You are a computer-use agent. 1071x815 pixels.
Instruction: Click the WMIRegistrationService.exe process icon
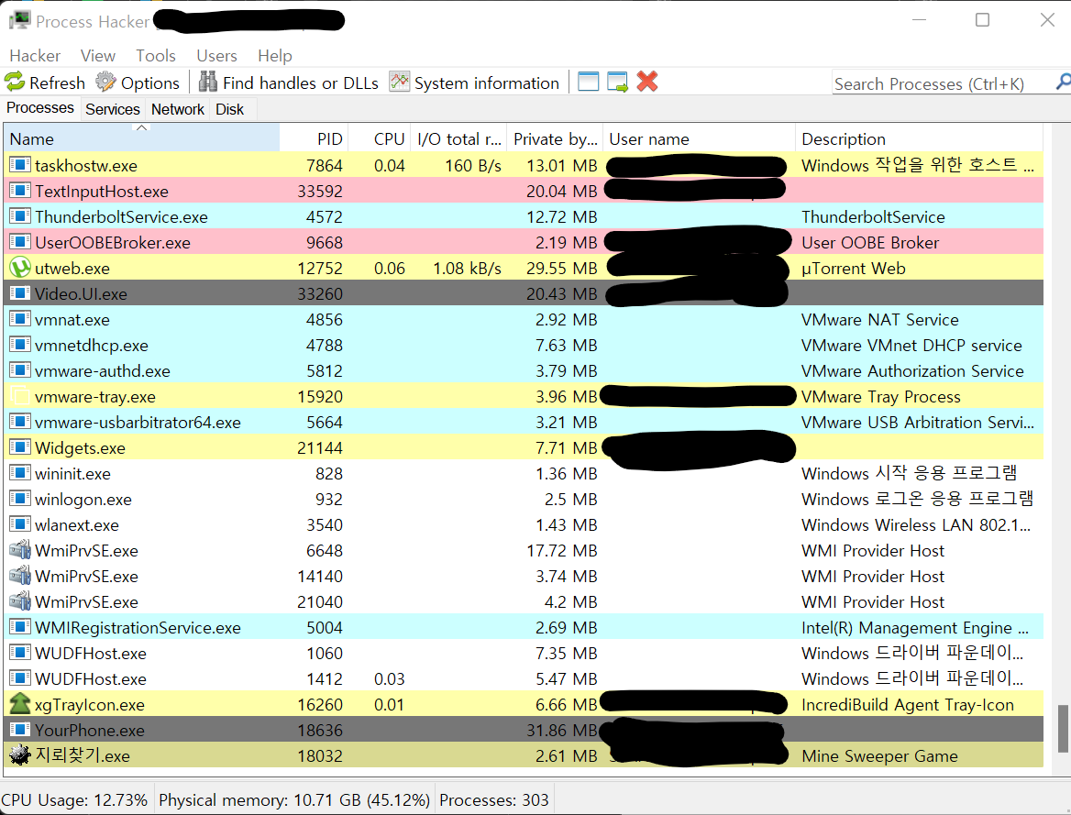[x=20, y=627]
